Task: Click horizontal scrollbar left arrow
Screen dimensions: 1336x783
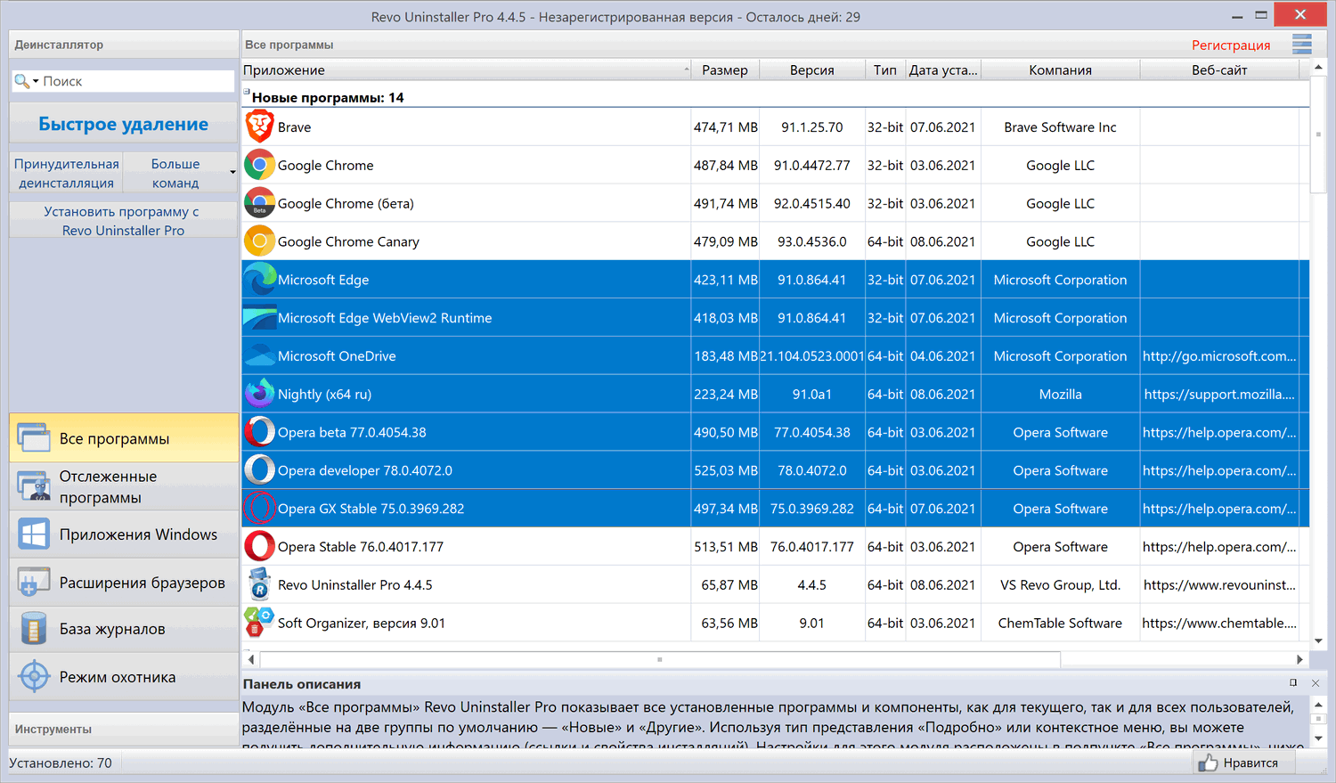Action: click(251, 659)
